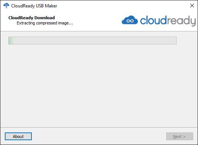This screenshot has width=198, height=145.
Task: Click the blue 'cloud' word in the logo
Action: [153, 20]
